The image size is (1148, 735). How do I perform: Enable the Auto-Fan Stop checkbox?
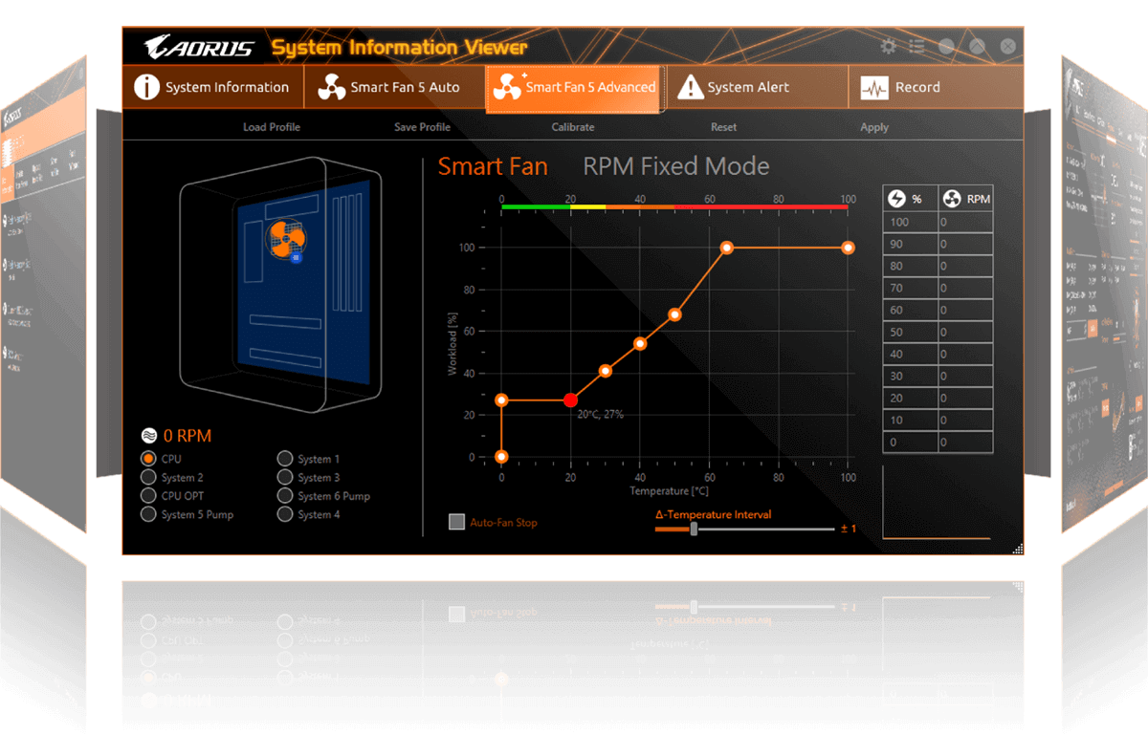(x=457, y=522)
